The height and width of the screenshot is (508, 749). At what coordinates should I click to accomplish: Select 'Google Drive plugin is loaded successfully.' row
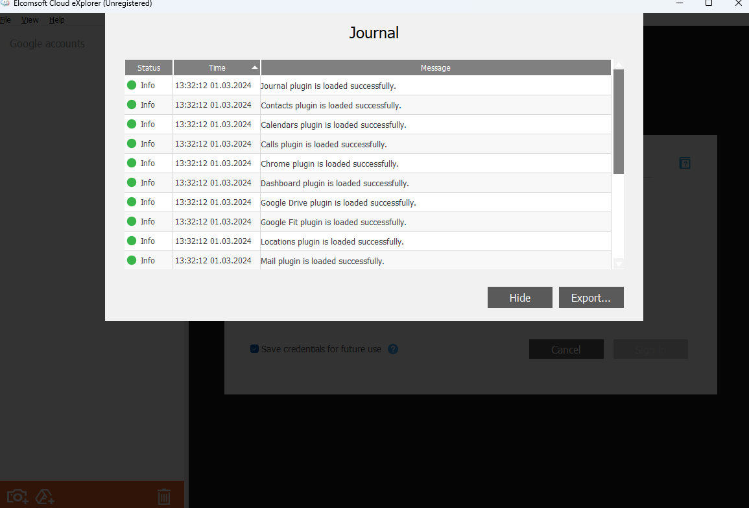point(368,202)
